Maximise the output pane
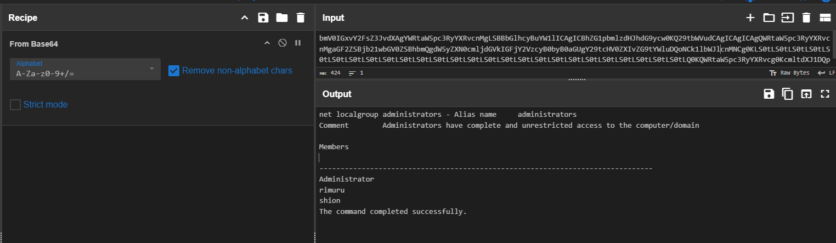Screen dimensions: 836x243 click(824, 94)
